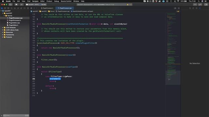
Task: Open the Source Control navigator
Action: (x=5, y=8)
